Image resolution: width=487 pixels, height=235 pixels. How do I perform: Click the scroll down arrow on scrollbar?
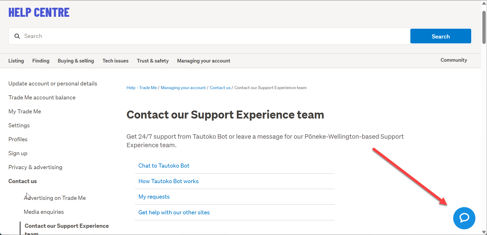484,232
